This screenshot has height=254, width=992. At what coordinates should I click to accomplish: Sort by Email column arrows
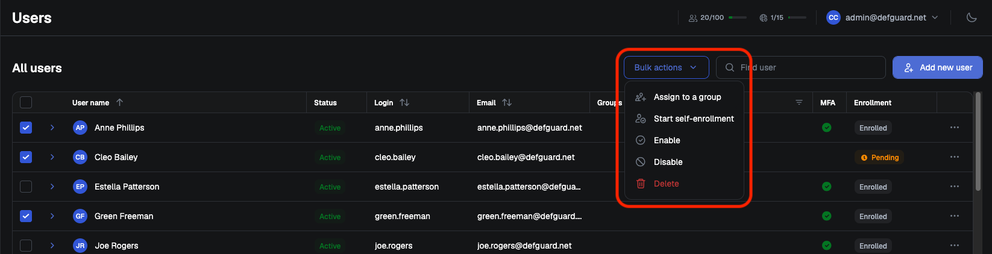click(507, 102)
